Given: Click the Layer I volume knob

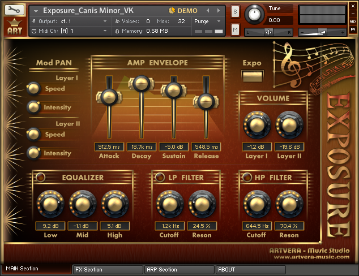Looking at the screenshot, I should (257, 125).
